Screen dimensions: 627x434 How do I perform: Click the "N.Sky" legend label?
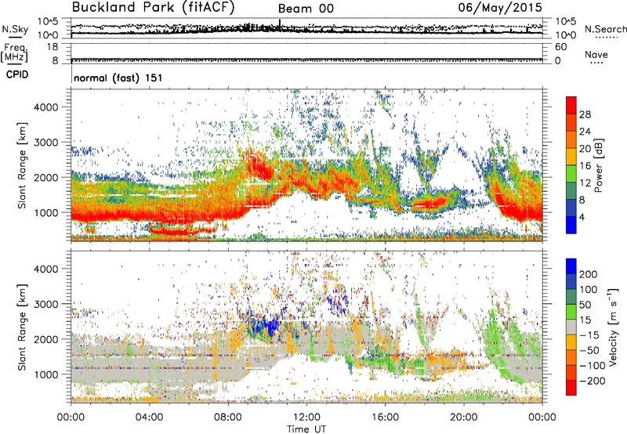15,29
